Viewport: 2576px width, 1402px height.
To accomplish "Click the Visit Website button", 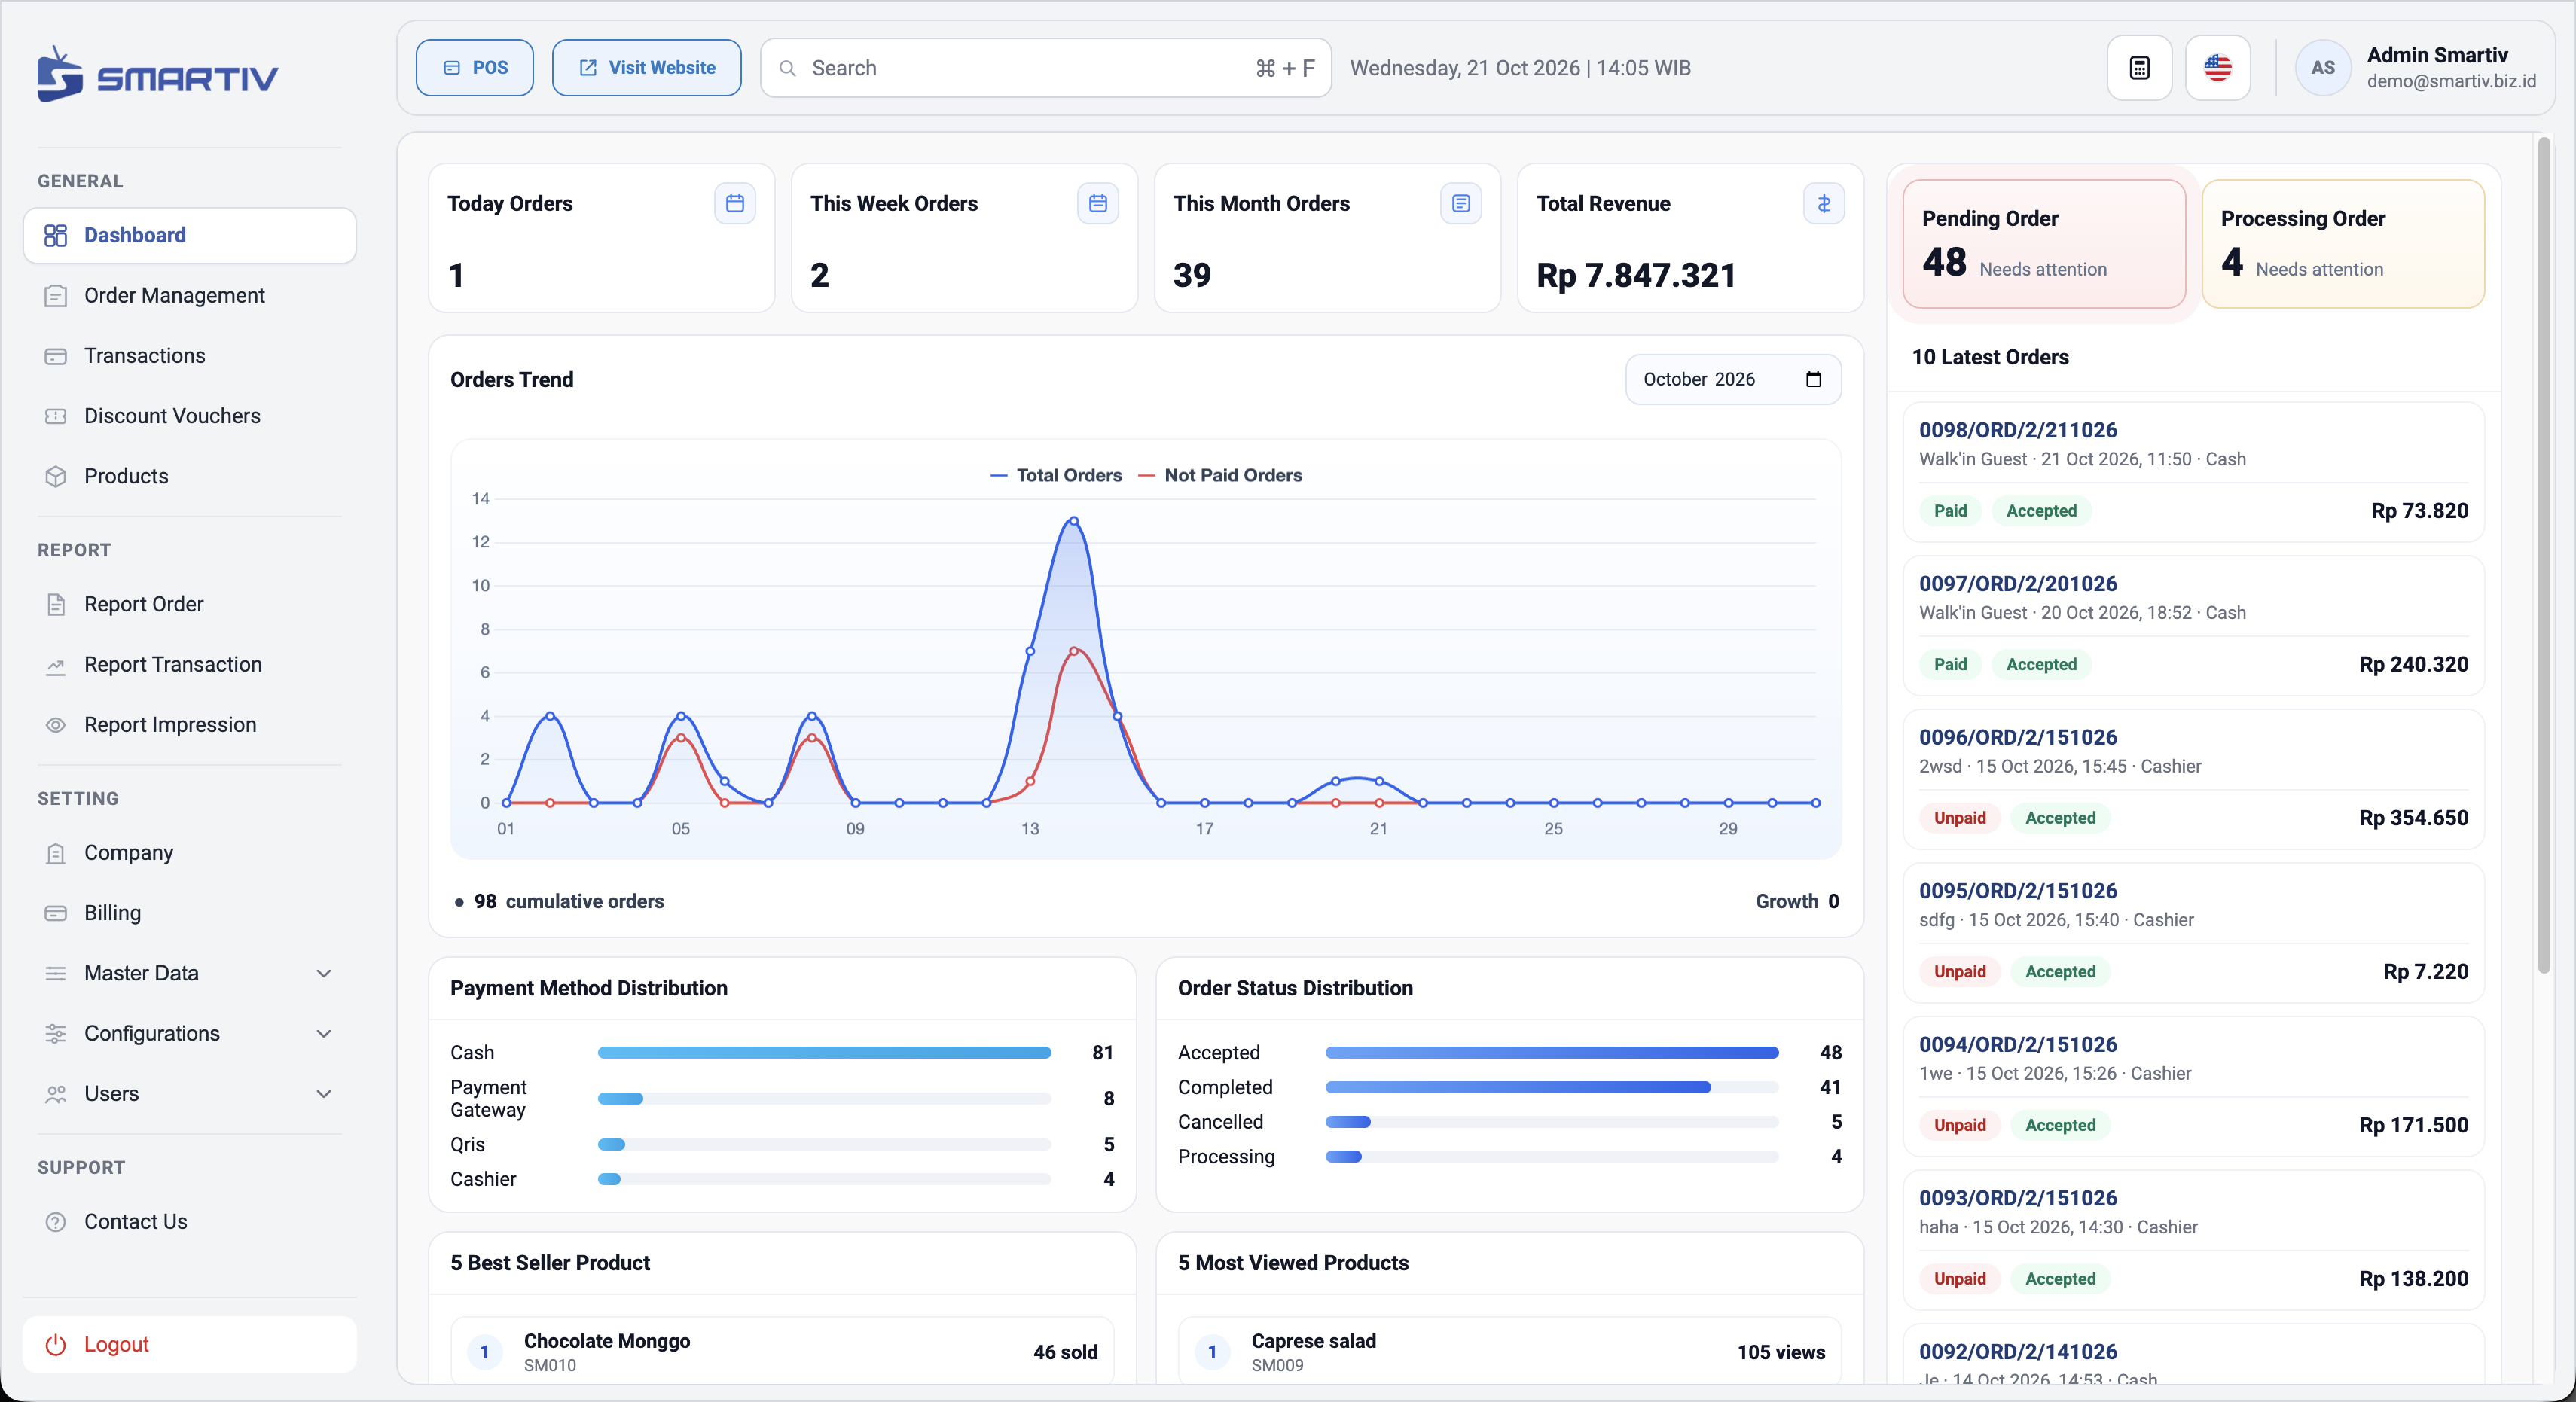I will click(x=646, y=68).
